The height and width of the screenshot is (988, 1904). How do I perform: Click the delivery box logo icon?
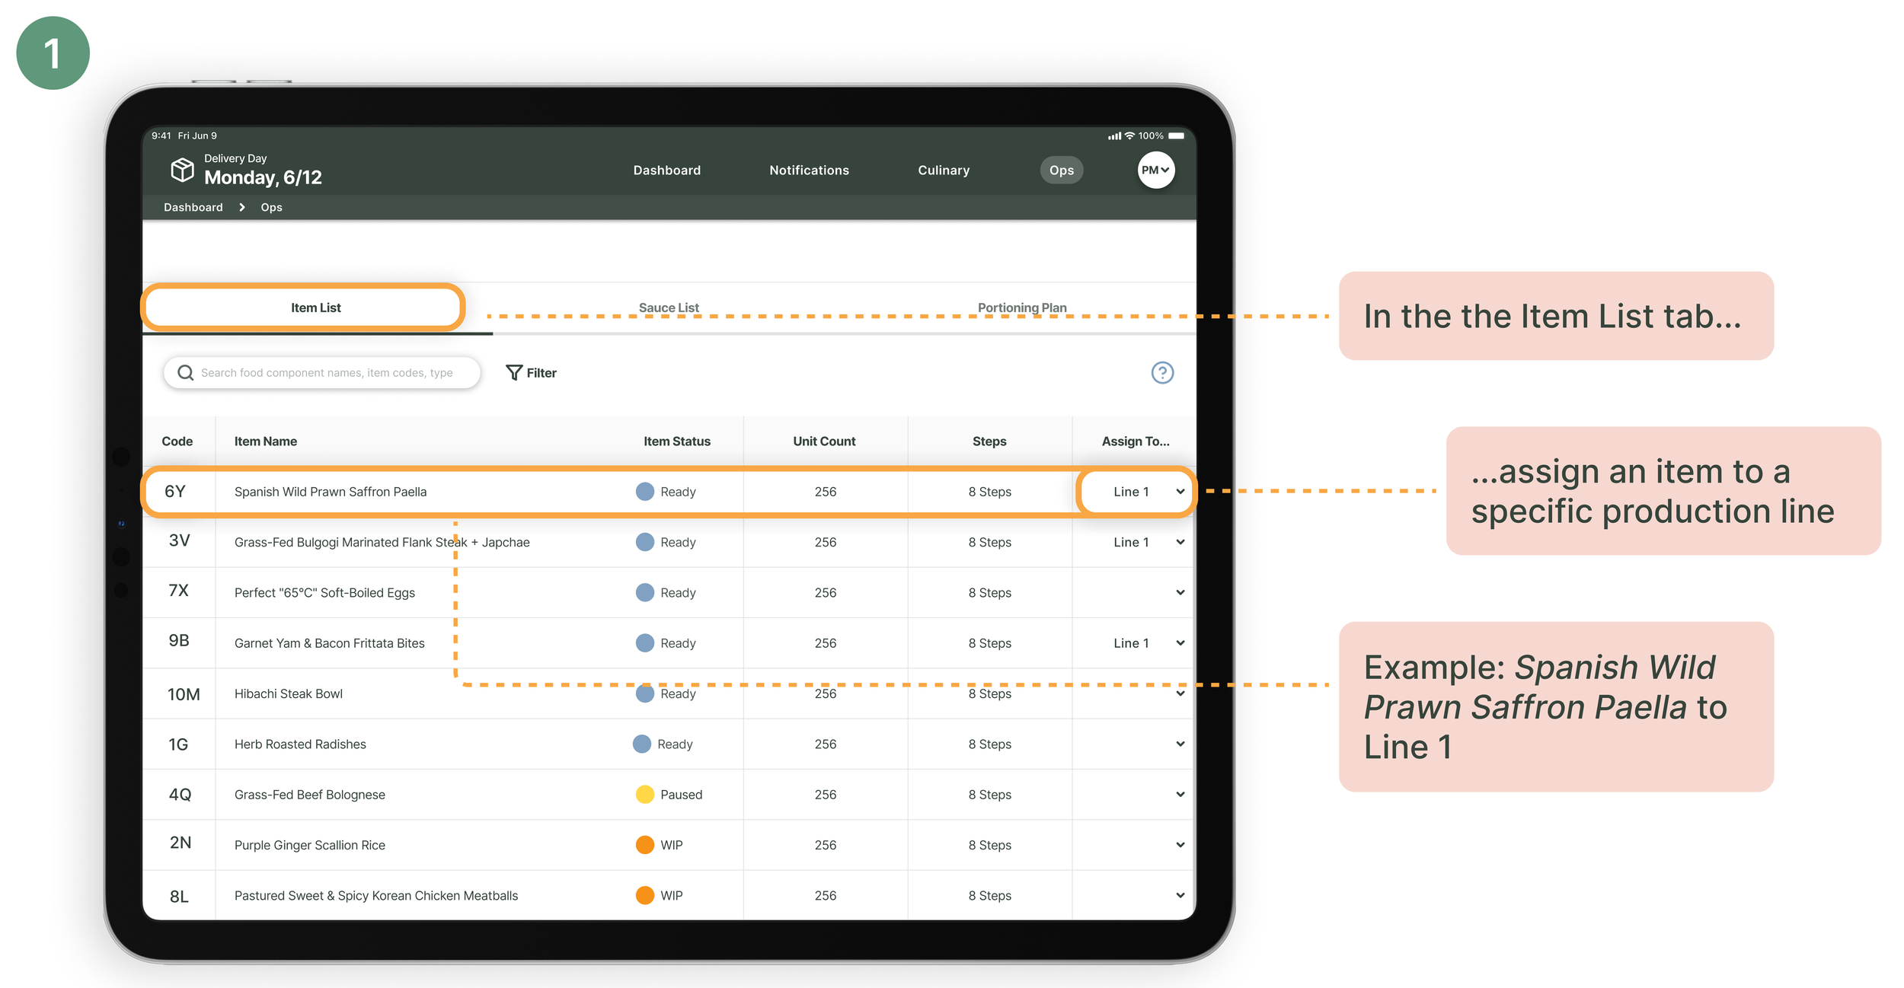coord(182,169)
